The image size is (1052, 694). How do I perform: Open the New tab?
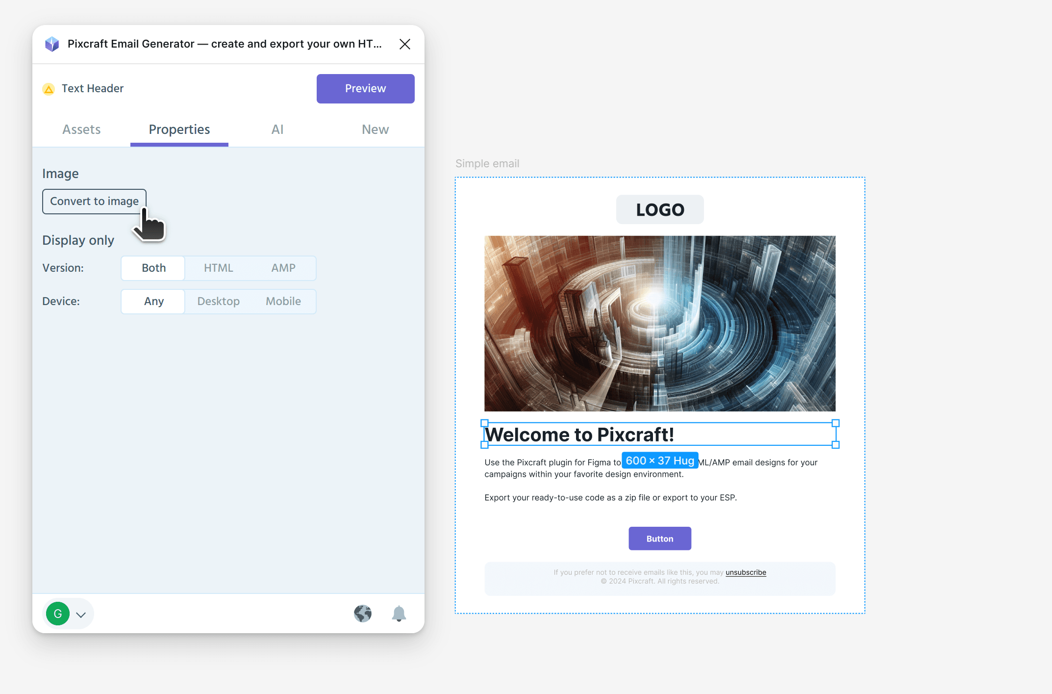pos(376,129)
